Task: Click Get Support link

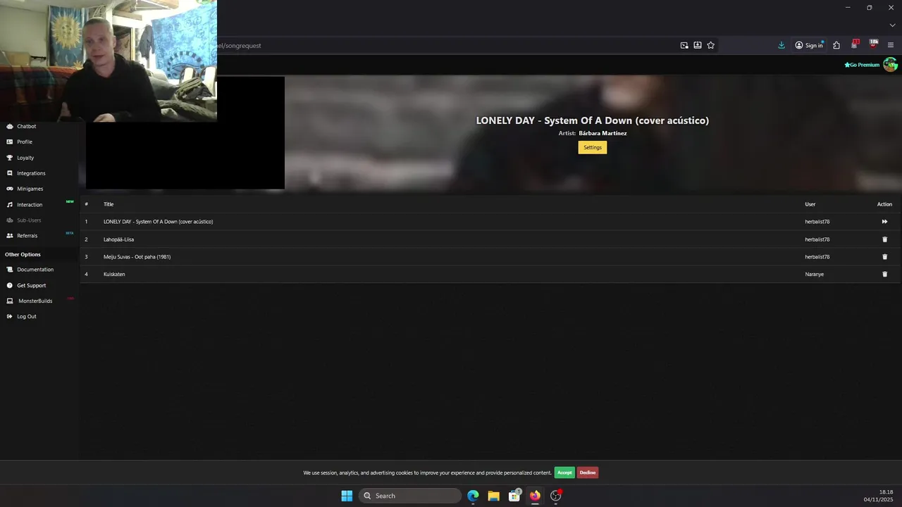Action: 31,285
